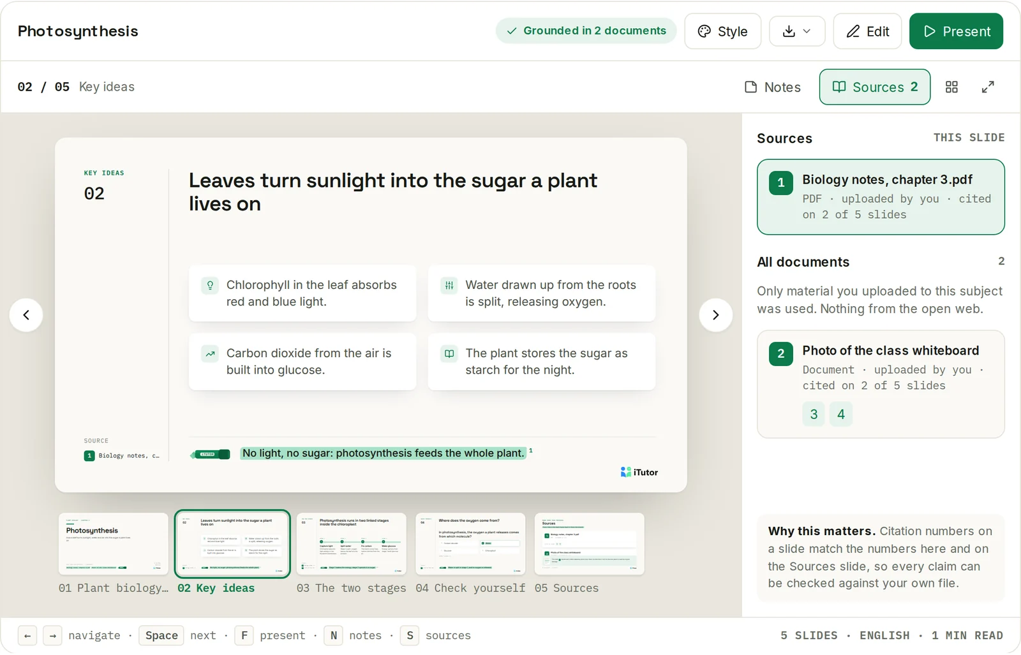Click the slide title 'Leaves turn sunlight into the sugar'
The image size is (1021, 655).
[393, 192]
